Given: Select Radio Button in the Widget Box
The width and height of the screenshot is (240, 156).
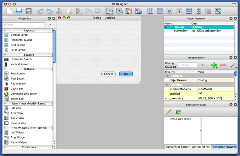Looking at the screenshot, I should pyautogui.click(x=18, y=84).
